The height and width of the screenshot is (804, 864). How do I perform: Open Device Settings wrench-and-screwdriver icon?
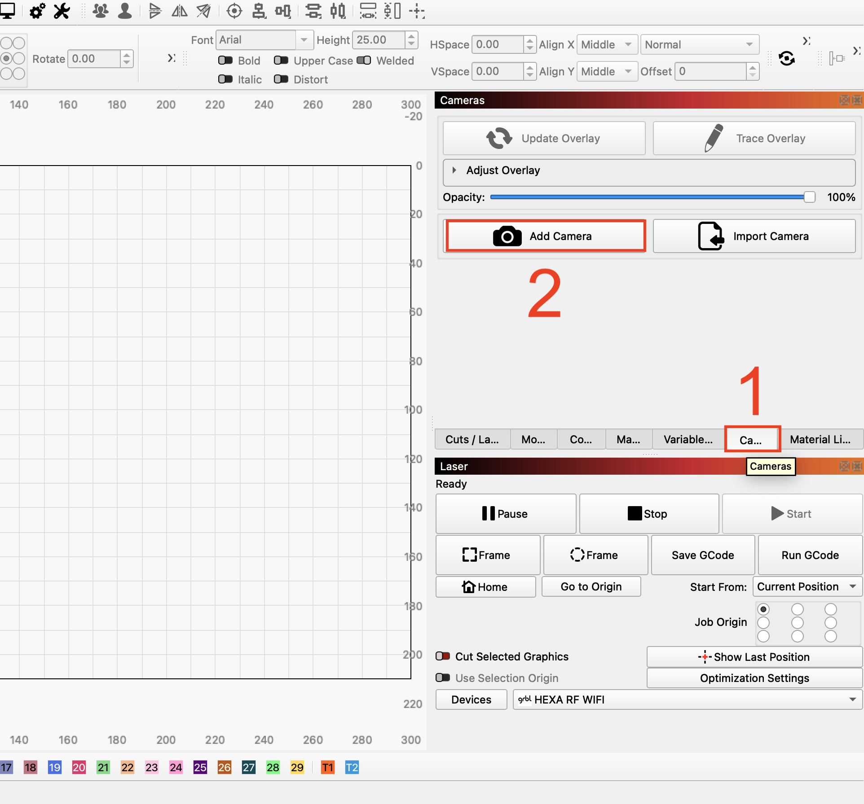click(62, 11)
